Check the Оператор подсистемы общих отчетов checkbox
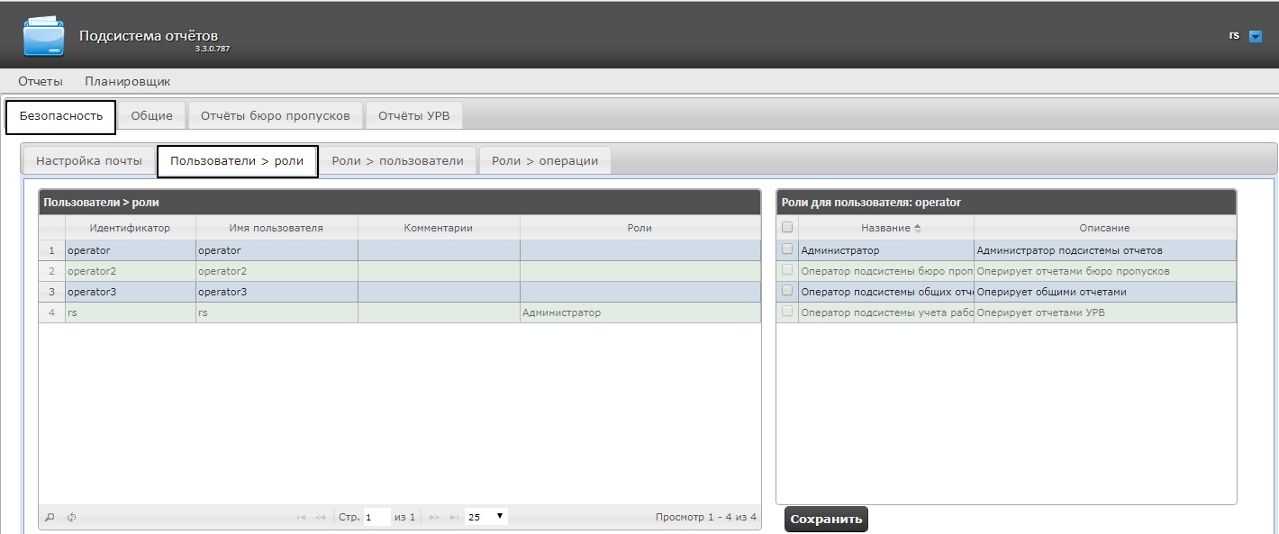1279x534 pixels. click(787, 291)
